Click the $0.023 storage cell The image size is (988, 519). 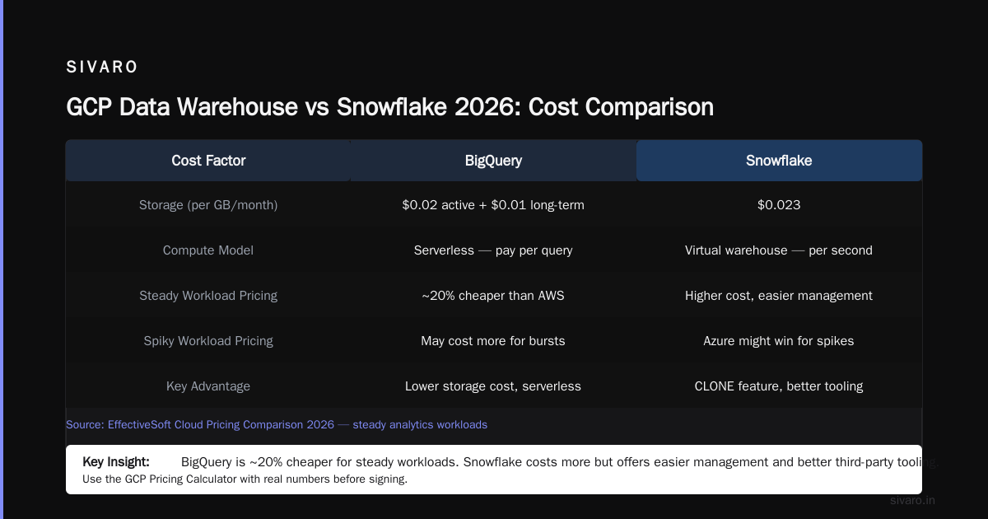(x=779, y=205)
